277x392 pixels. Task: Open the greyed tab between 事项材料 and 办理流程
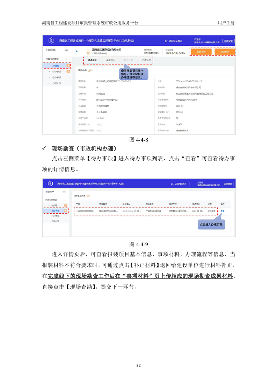click(x=129, y=60)
